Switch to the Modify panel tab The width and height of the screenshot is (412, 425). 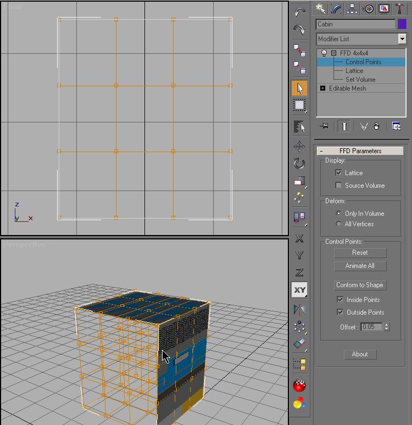(x=336, y=9)
